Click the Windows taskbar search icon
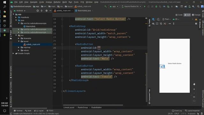204x115 pixels. [x=4, y=7]
